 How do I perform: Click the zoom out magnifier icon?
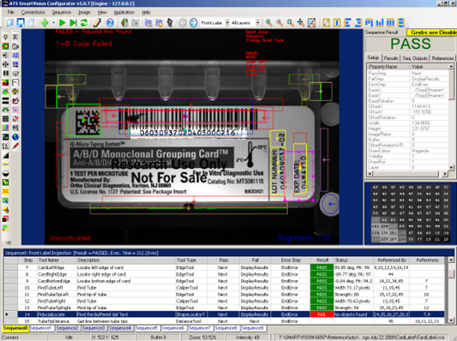coord(280,22)
